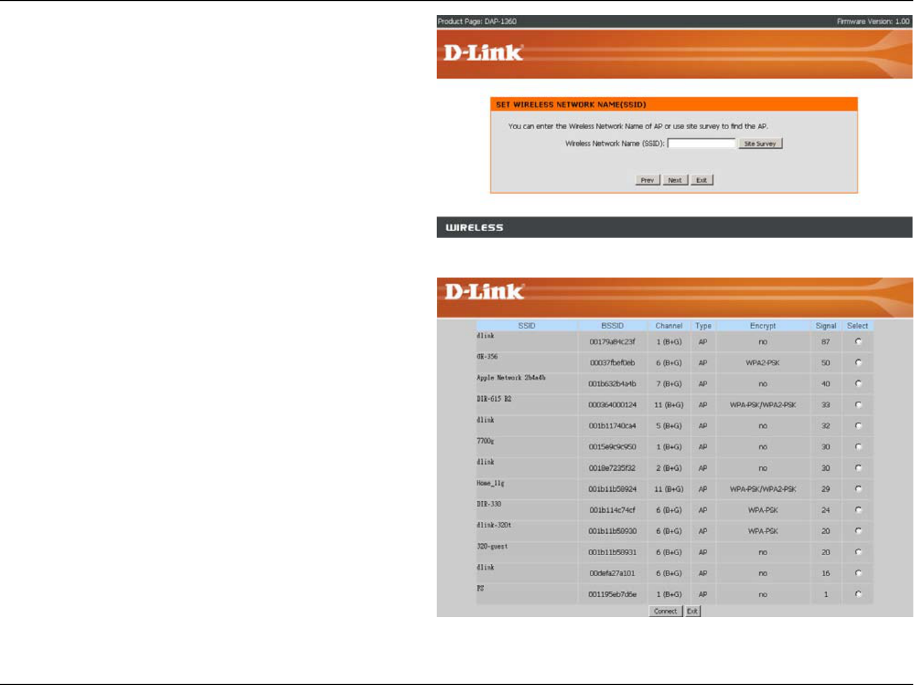The image size is (914, 685).
Task: Click the WPA2-PSK encryption cell
Action: [762, 363]
